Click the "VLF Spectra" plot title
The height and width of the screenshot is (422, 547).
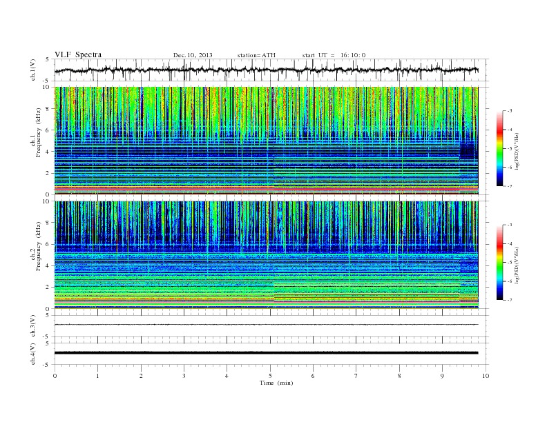tap(78, 54)
